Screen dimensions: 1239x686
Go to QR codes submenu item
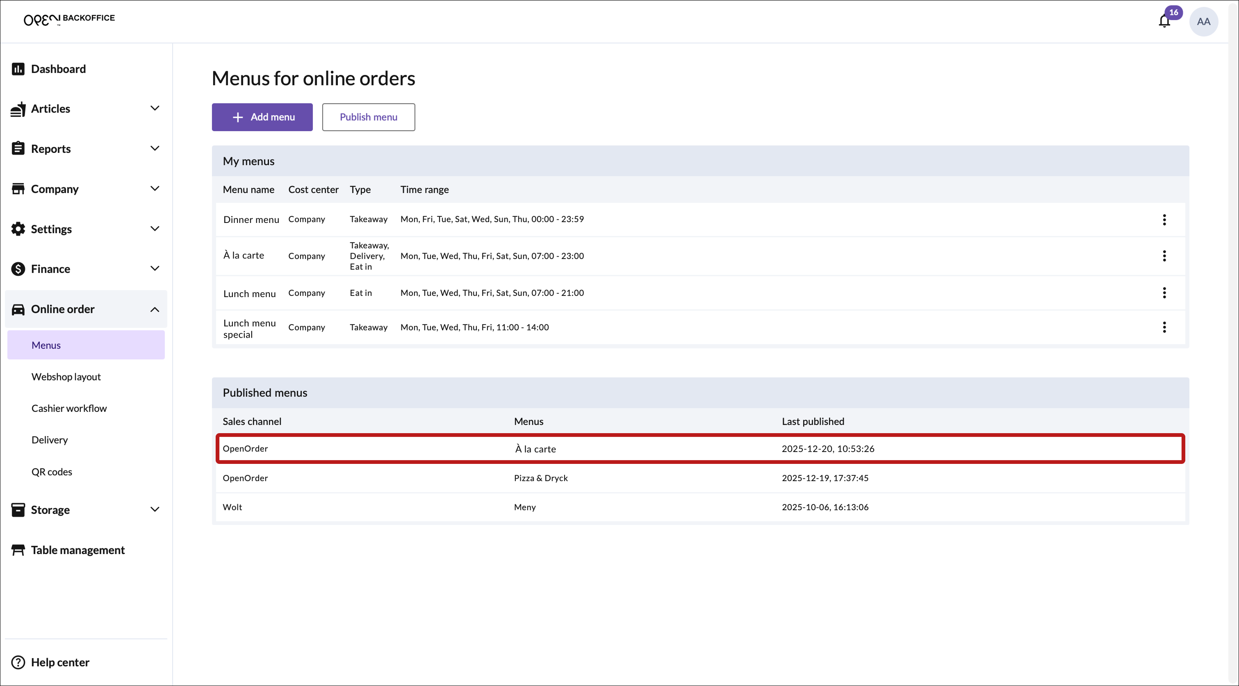(52, 472)
